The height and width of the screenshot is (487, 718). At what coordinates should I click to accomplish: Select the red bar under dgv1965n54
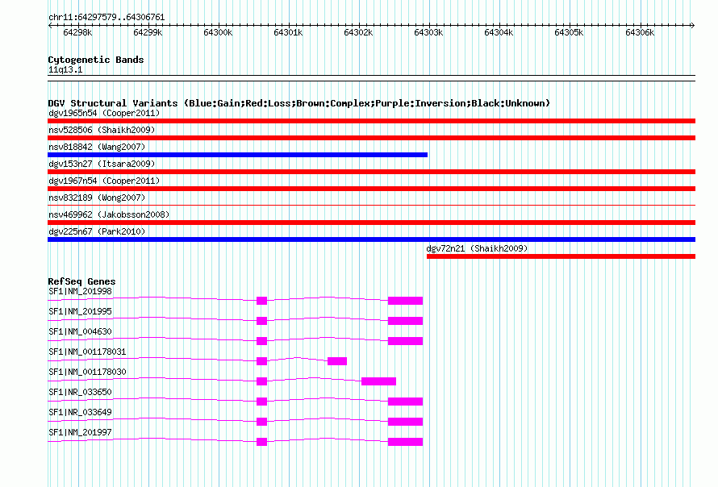(371, 121)
